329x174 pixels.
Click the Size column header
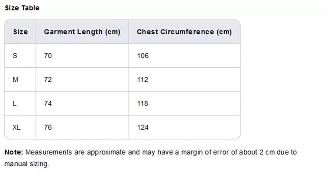tap(20, 32)
